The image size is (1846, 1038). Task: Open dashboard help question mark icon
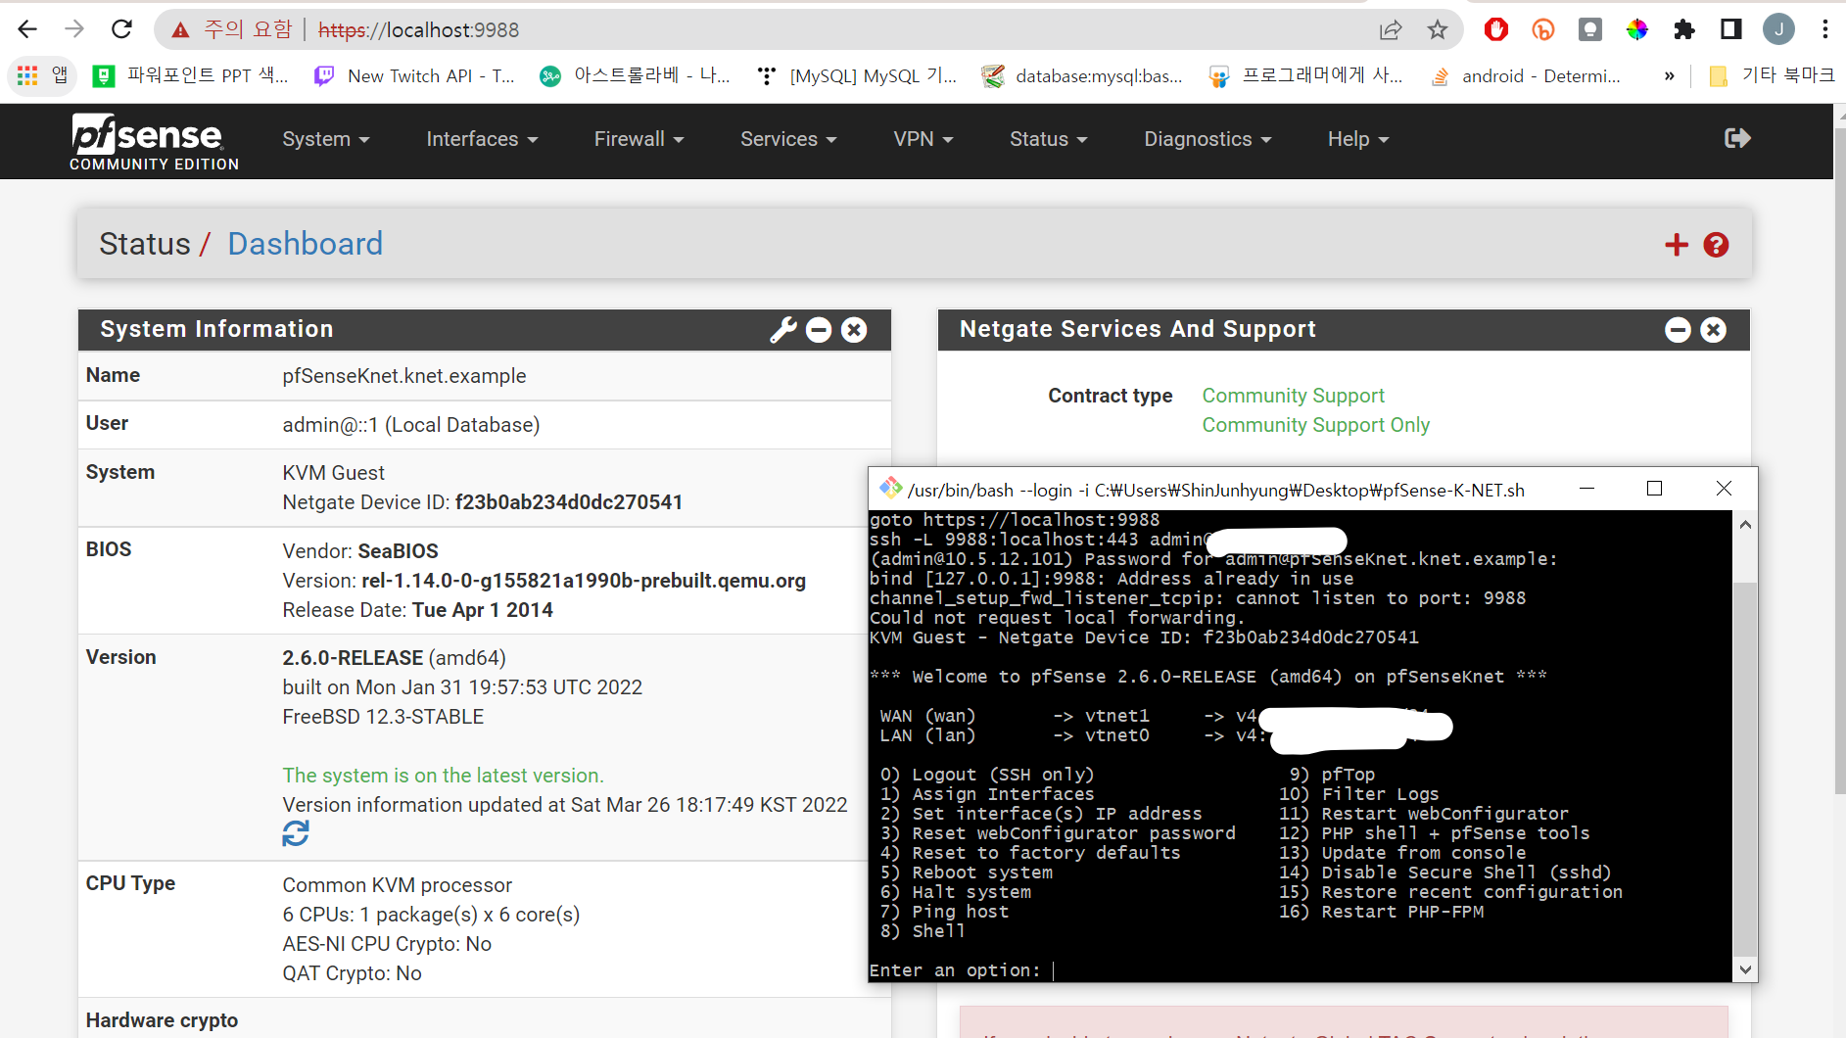(x=1716, y=245)
